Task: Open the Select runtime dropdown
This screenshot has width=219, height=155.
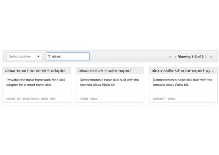Action: 24,56
